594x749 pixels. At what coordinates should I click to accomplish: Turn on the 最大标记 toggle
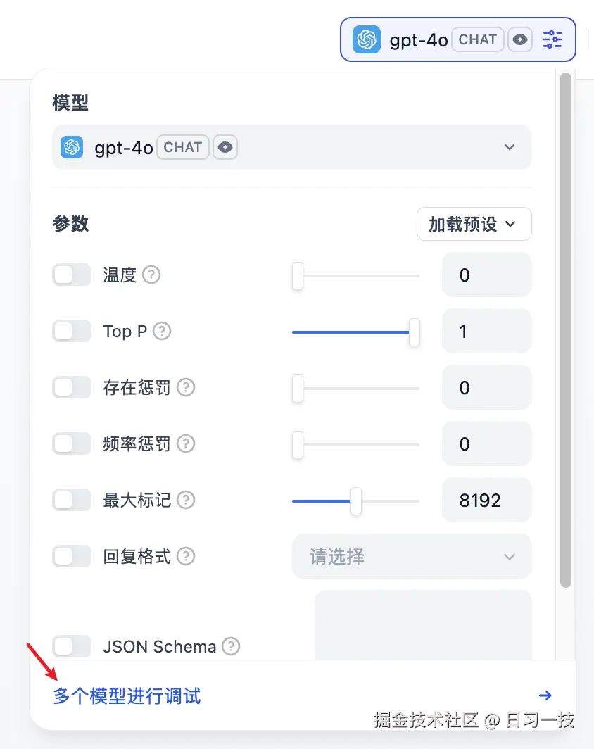pos(72,500)
